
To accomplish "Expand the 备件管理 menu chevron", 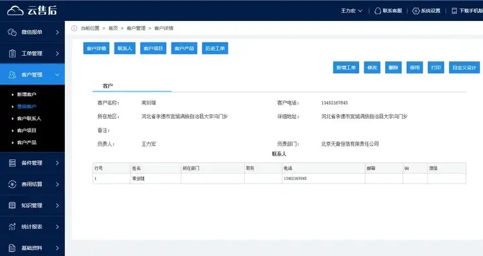I will (57, 163).
